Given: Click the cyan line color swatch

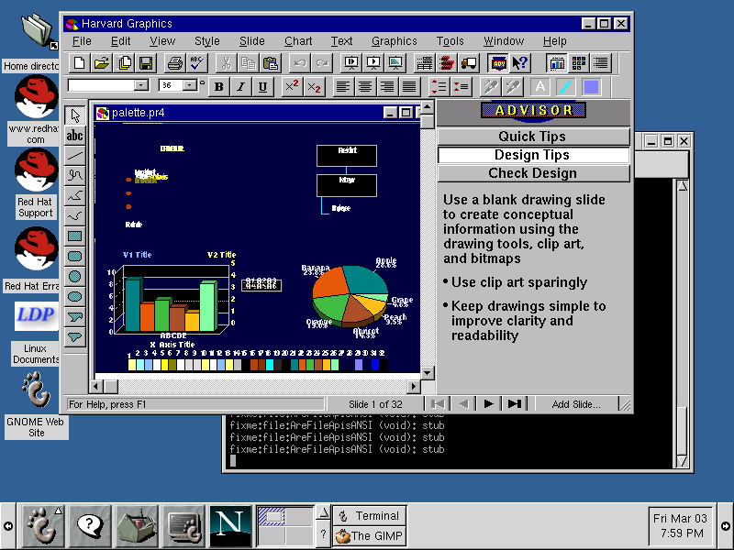Looking at the screenshot, I should tap(566, 87).
